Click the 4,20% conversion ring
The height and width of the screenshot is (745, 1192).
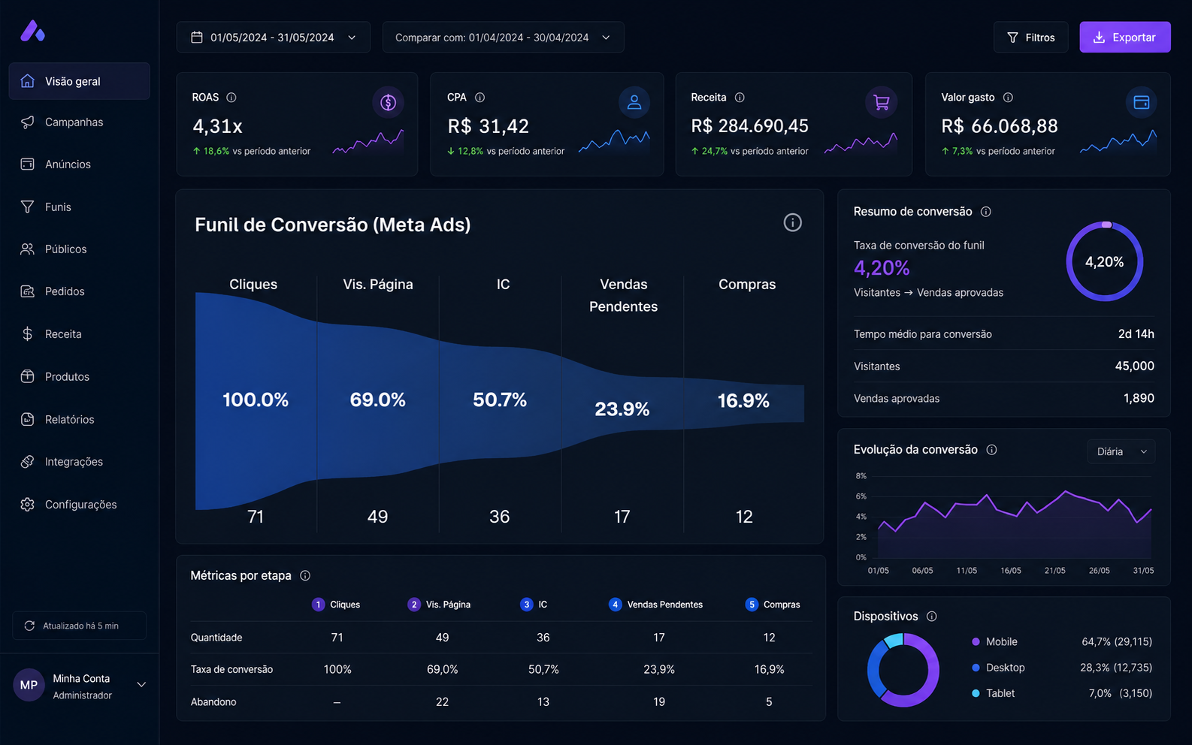click(x=1105, y=262)
